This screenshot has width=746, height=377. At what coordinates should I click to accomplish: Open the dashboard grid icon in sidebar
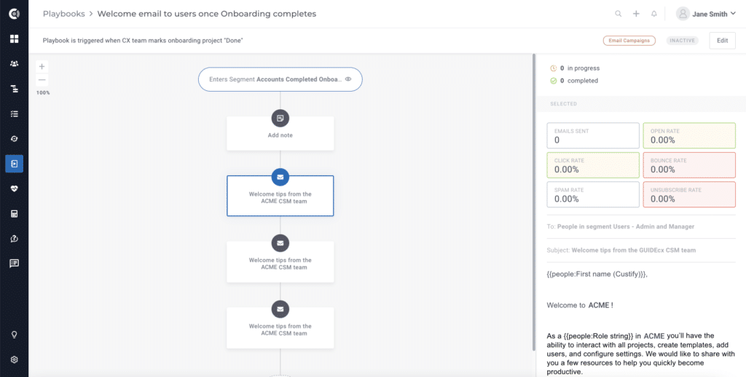click(x=15, y=39)
